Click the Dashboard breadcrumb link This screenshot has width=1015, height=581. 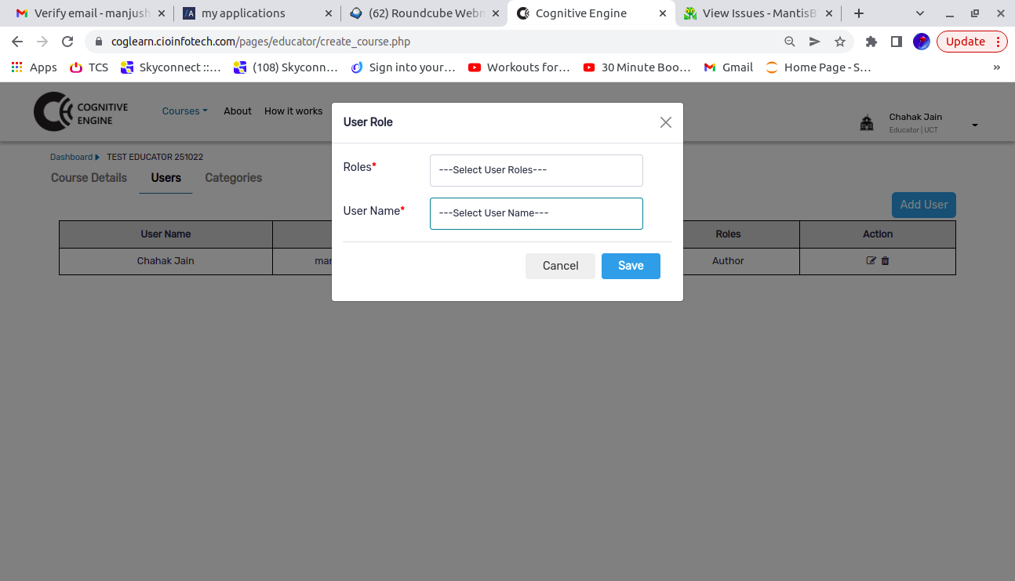click(71, 157)
